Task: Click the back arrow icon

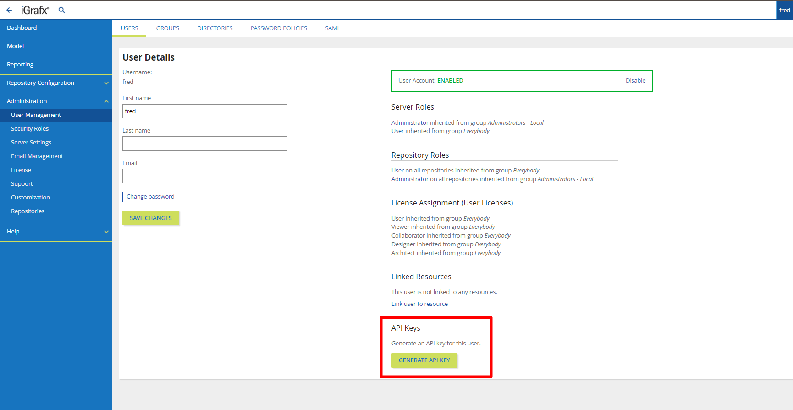Action: (x=9, y=10)
